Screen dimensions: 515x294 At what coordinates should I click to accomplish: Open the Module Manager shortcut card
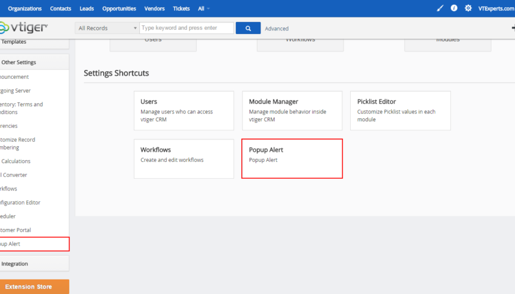292,111
